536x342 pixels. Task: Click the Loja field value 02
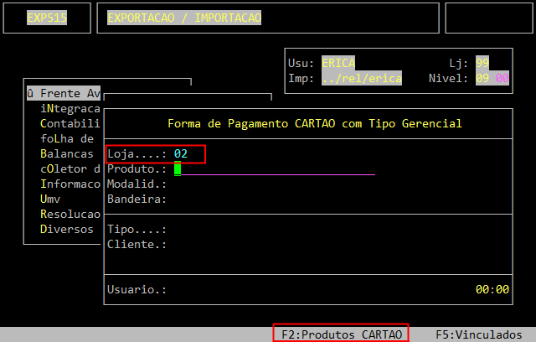[181, 154]
